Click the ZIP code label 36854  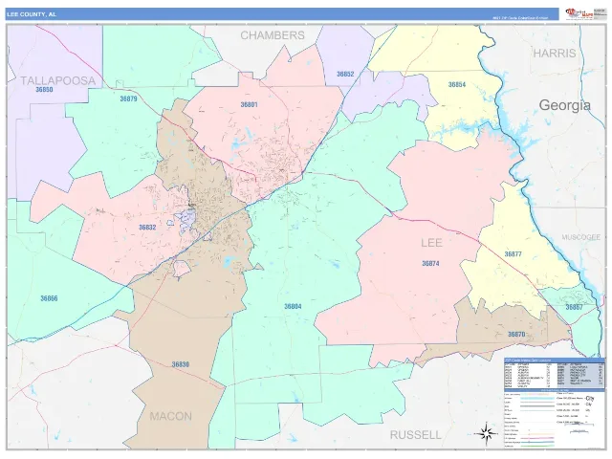457,84
